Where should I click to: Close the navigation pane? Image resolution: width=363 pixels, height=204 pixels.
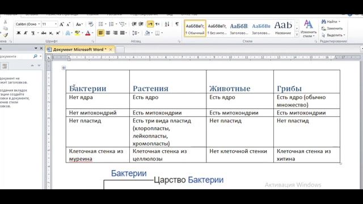tap(41, 48)
